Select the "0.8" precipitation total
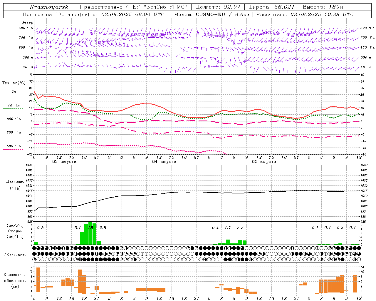Viewport: 376px width, 301px height. pos(103,228)
